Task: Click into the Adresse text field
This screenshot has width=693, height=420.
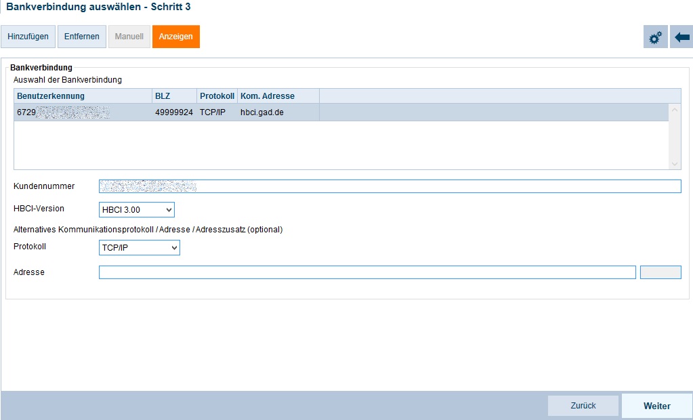Action: (367, 272)
